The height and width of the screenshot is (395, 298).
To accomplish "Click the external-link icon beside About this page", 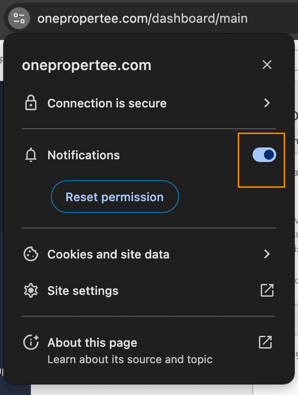I will point(266,342).
